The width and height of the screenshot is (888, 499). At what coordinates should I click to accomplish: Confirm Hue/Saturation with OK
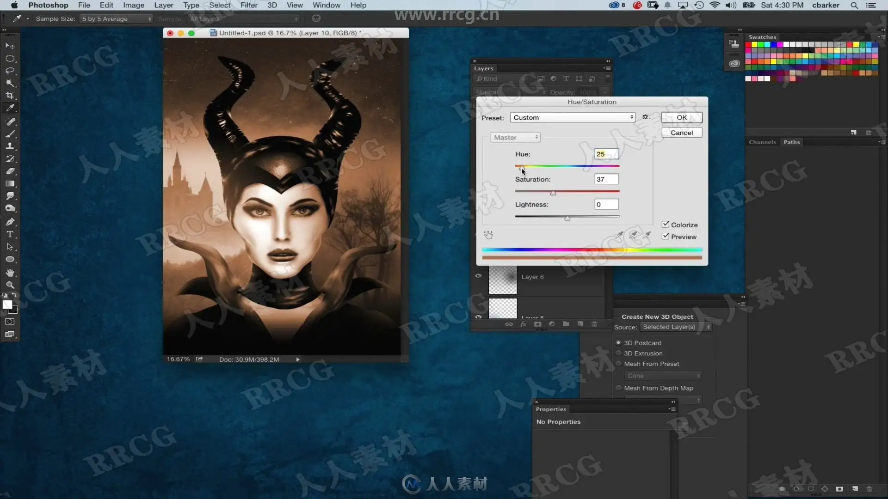pyautogui.click(x=682, y=117)
